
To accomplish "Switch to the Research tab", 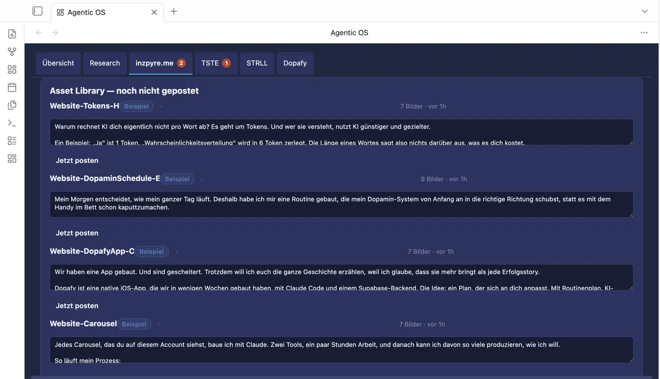I will point(105,63).
